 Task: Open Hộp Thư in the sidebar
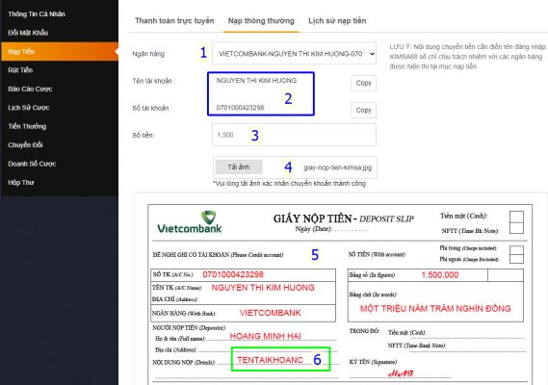pos(21,182)
